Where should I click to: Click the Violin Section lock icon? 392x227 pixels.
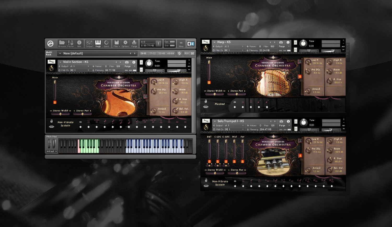(x=51, y=121)
